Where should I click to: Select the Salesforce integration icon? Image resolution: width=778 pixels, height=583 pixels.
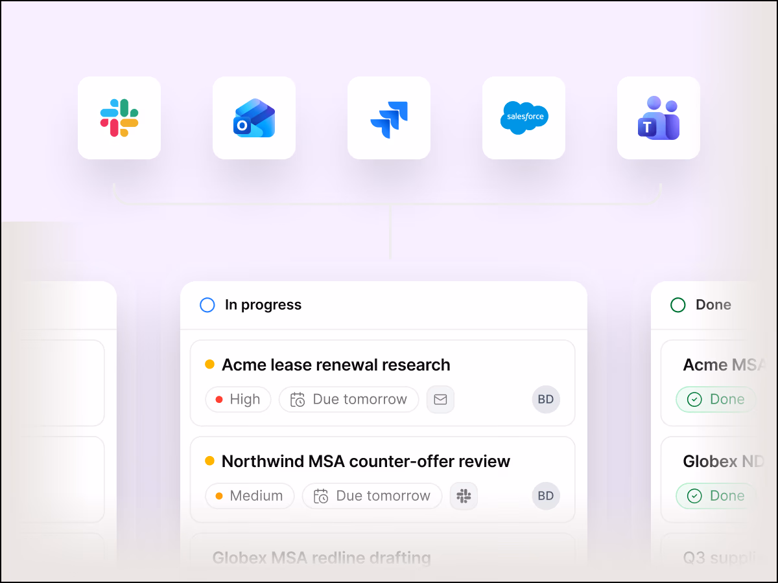[x=524, y=118]
